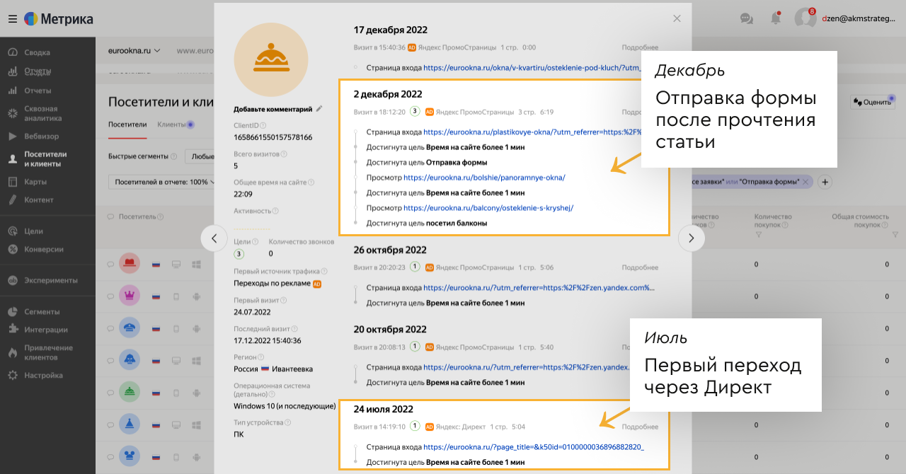Click the cloche profile avatar in popup
This screenshot has height=474, width=906.
click(271, 60)
